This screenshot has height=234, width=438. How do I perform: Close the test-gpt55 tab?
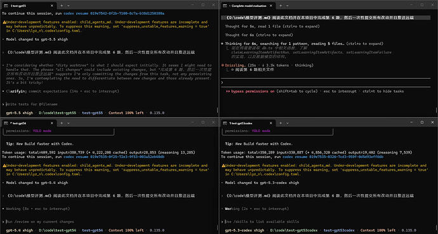point(51,6)
